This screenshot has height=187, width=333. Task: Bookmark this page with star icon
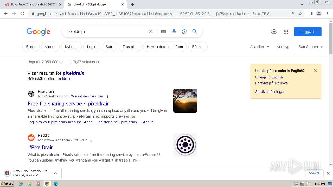[x=300, y=14]
